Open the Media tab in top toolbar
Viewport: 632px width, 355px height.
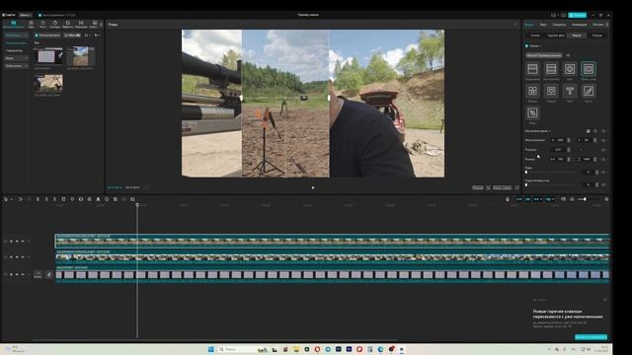13,24
